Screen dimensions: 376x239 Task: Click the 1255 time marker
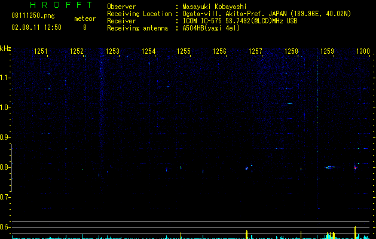(184, 51)
